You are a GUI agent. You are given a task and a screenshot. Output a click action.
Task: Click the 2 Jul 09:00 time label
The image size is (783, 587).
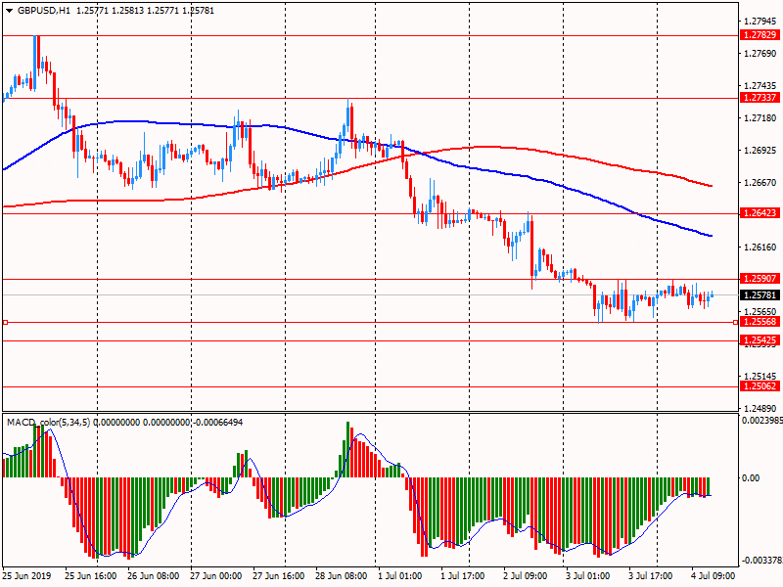(x=526, y=575)
